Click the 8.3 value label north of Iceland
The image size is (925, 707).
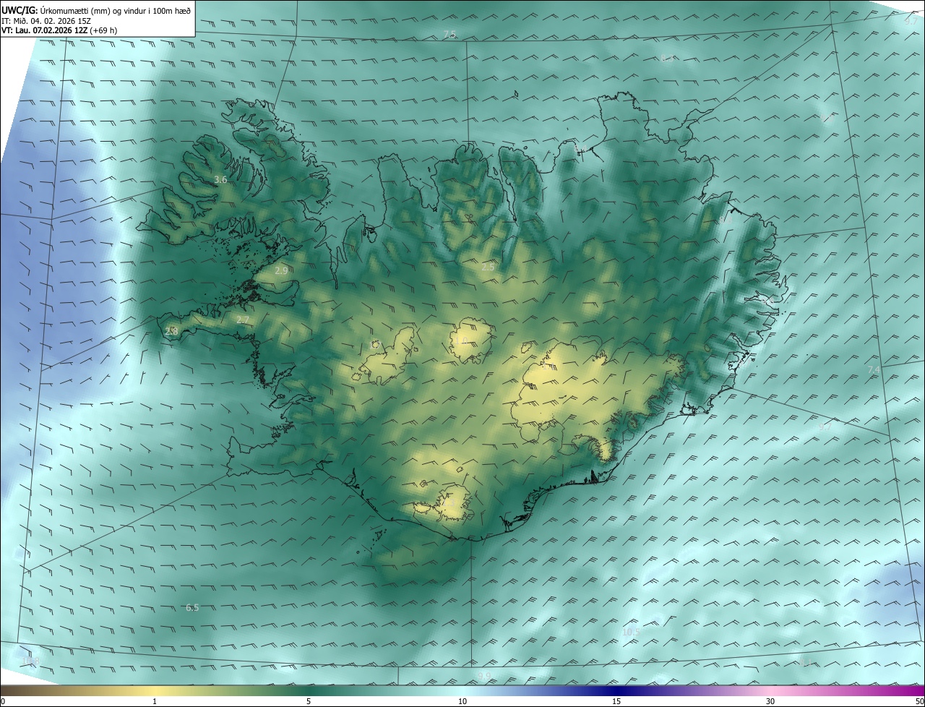tap(666, 58)
